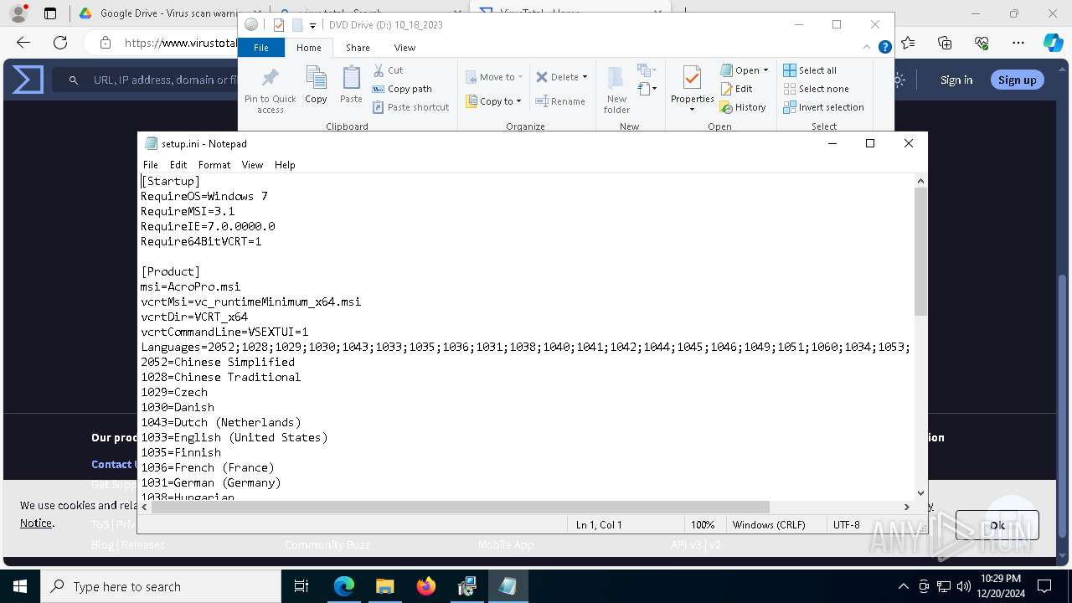Open Edge Copilot icon
This screenshot has width=1072, height=603.
click(1053, 43)
